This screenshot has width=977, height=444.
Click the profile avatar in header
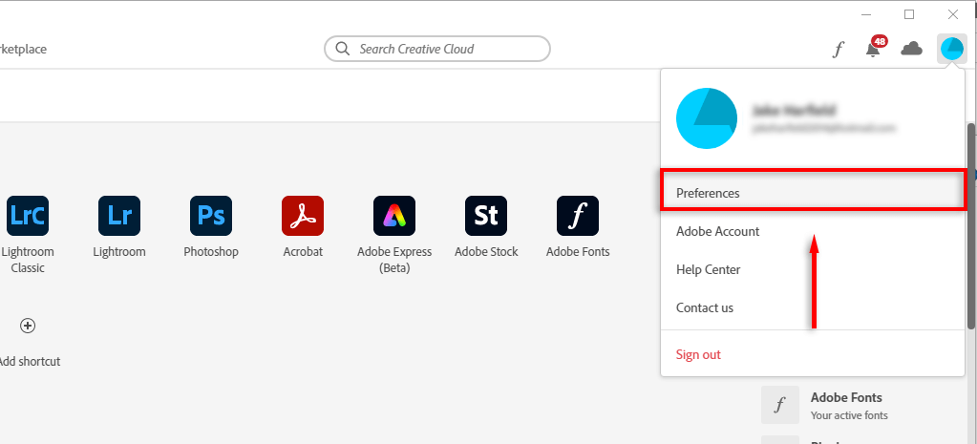tap(951, 49)
